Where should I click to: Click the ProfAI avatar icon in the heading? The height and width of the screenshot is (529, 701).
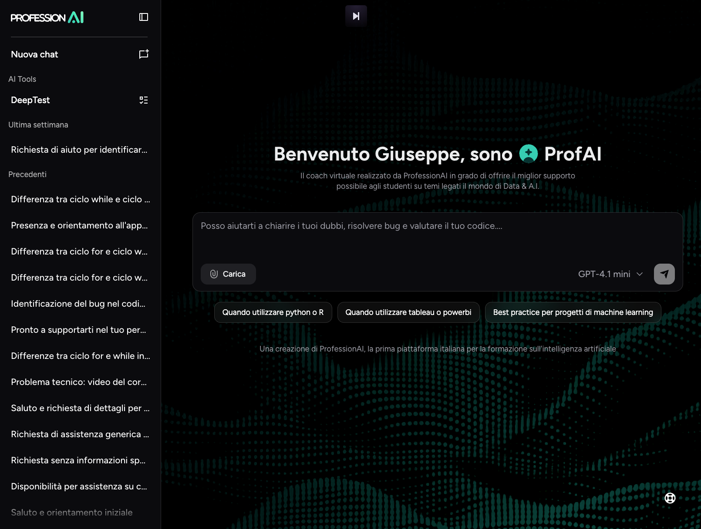[529, 154]
